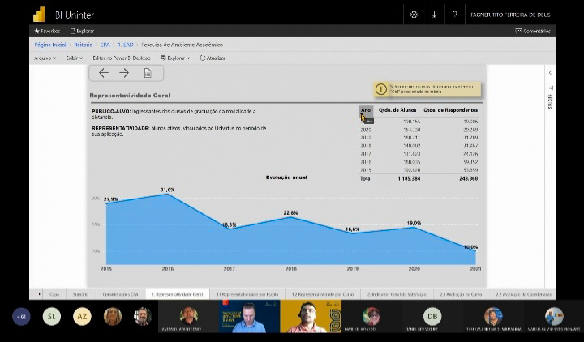Open the help question mark icon
584x342 pixels.
click(x=454, y=15)
